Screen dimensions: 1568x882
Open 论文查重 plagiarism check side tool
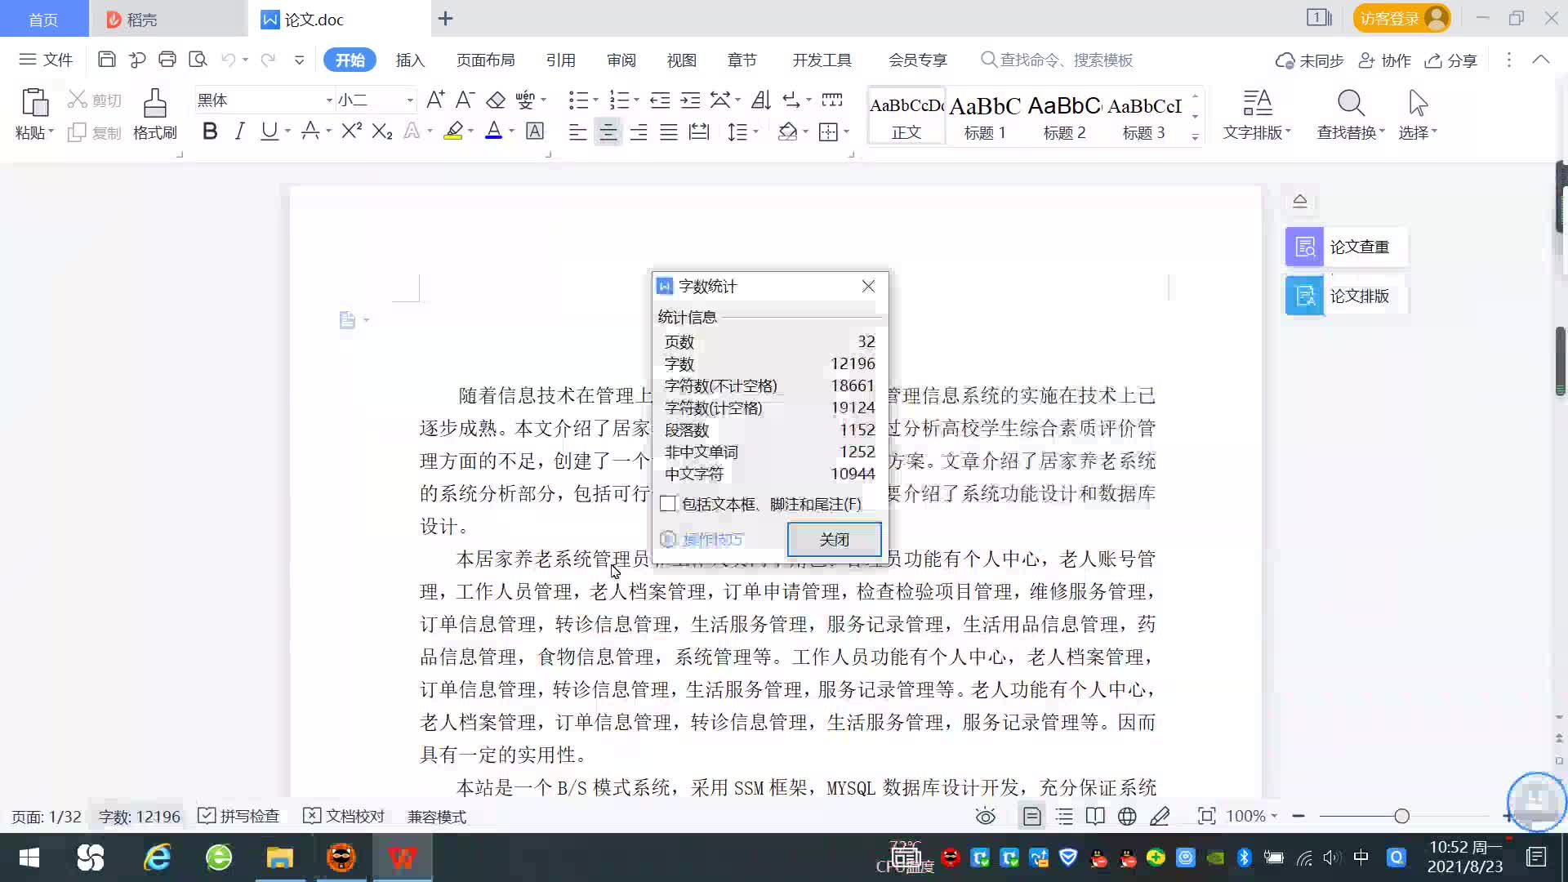click(1346, 247)
